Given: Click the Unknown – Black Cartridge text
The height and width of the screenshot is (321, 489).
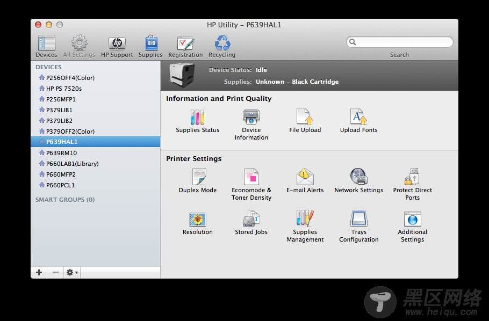Looking at the screenshot, I should [x=297, y=82].
